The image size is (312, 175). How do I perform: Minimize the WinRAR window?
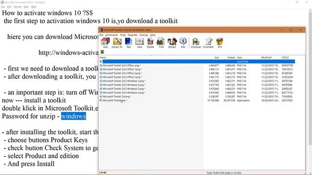(282, 30)
